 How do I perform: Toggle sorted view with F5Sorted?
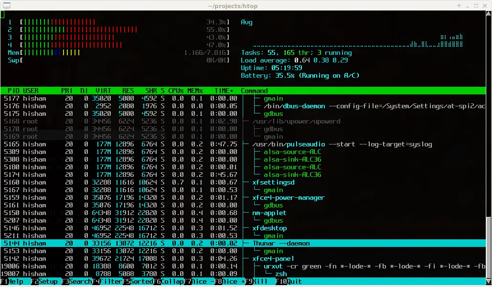(137, 281)
